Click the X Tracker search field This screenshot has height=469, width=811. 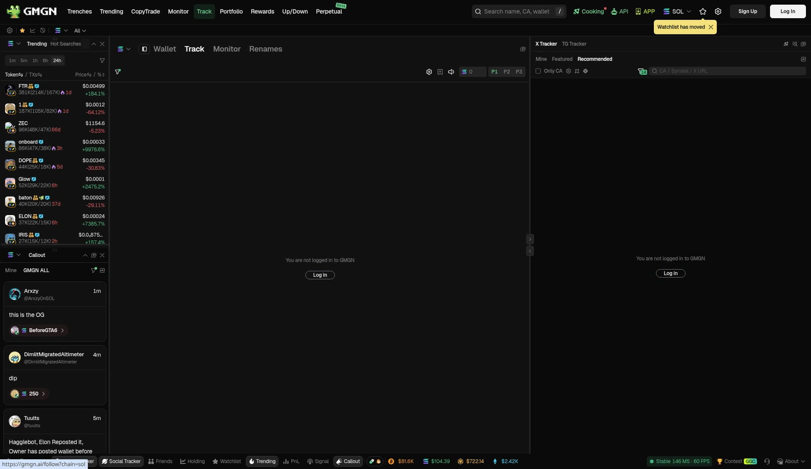click(x=727, y=71)
